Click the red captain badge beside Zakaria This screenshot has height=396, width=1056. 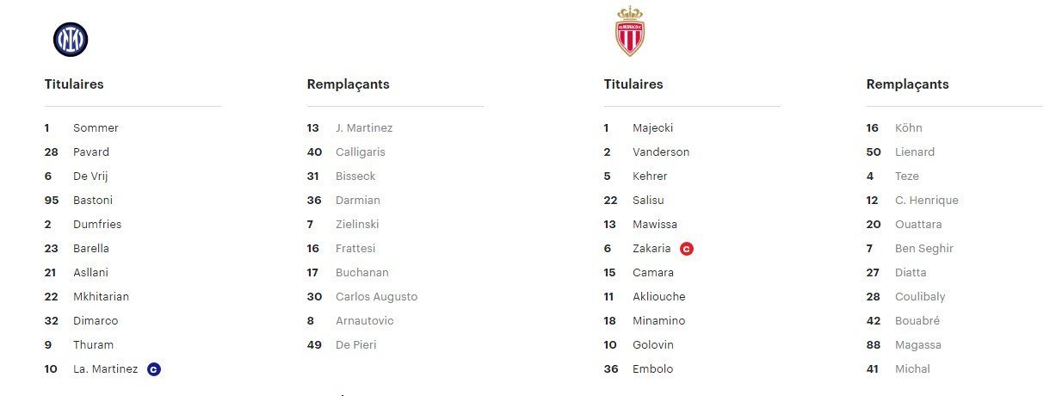[x=686, y=249]
